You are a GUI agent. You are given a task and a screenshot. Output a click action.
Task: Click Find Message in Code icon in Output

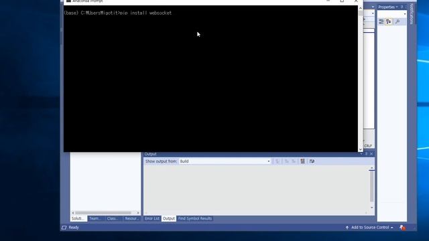point(278,161)
